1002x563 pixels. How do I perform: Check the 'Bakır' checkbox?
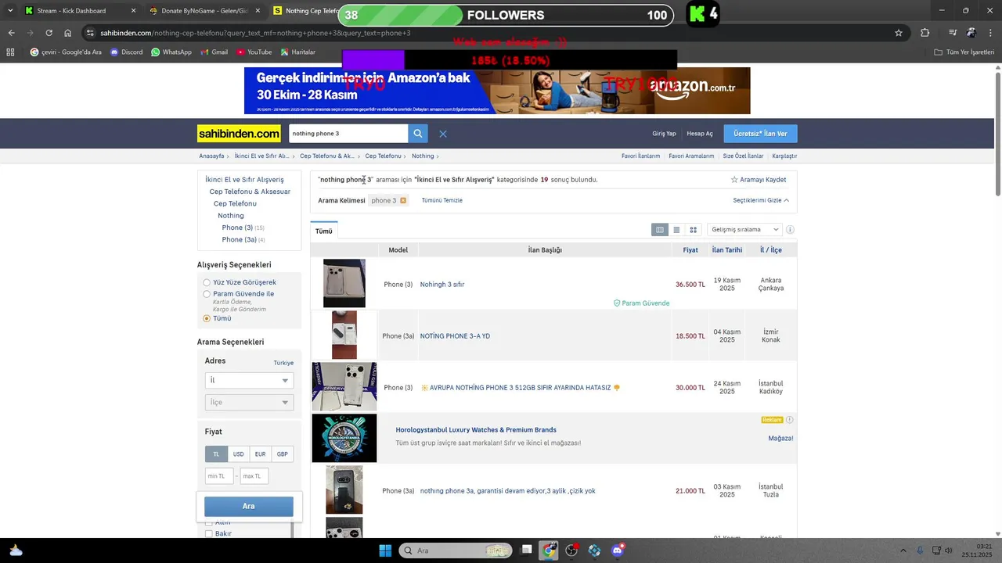(x=209, y=534)
